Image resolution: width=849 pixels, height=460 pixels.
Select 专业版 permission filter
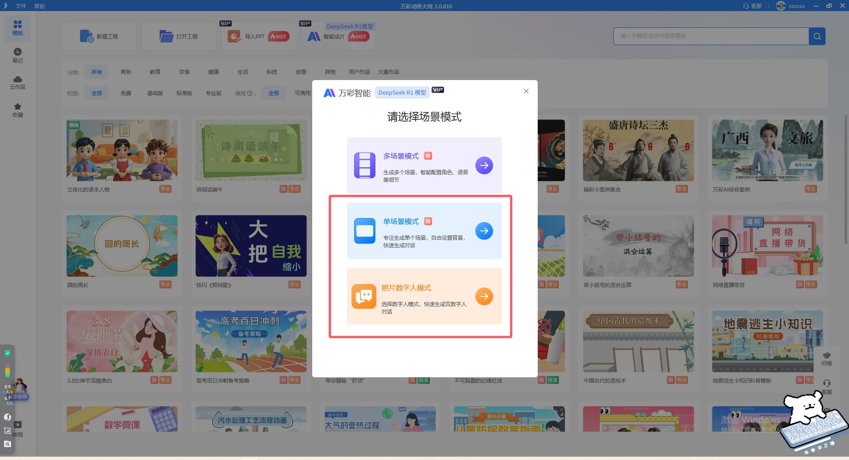pyautogui.click(x=214, y=93)
